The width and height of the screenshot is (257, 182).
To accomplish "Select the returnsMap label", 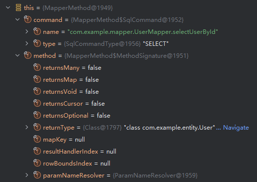I will 60,80.
